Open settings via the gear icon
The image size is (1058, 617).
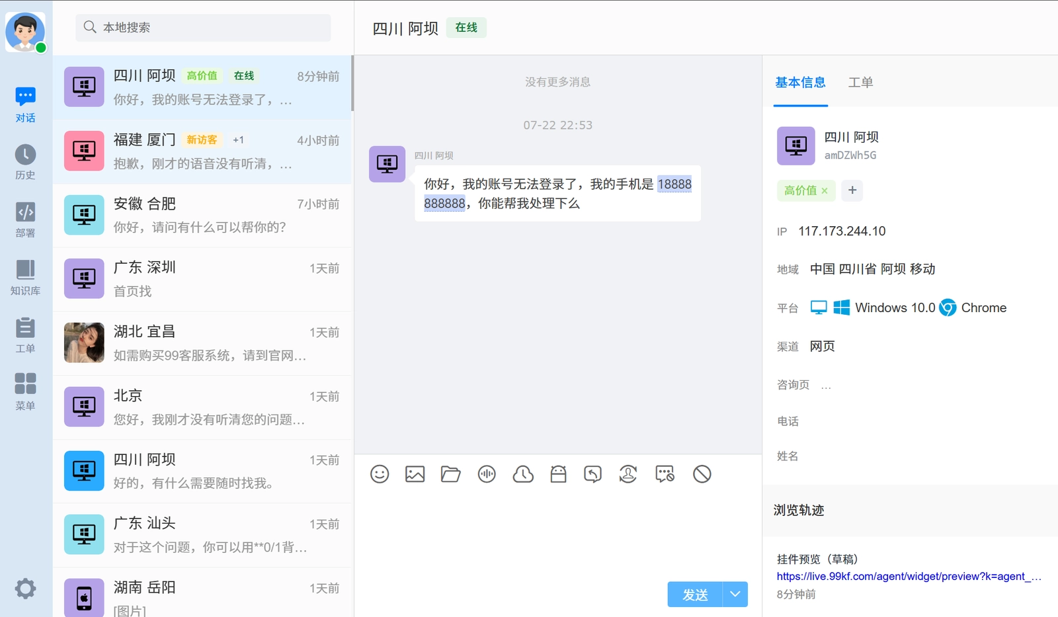[x=25, y=588]
